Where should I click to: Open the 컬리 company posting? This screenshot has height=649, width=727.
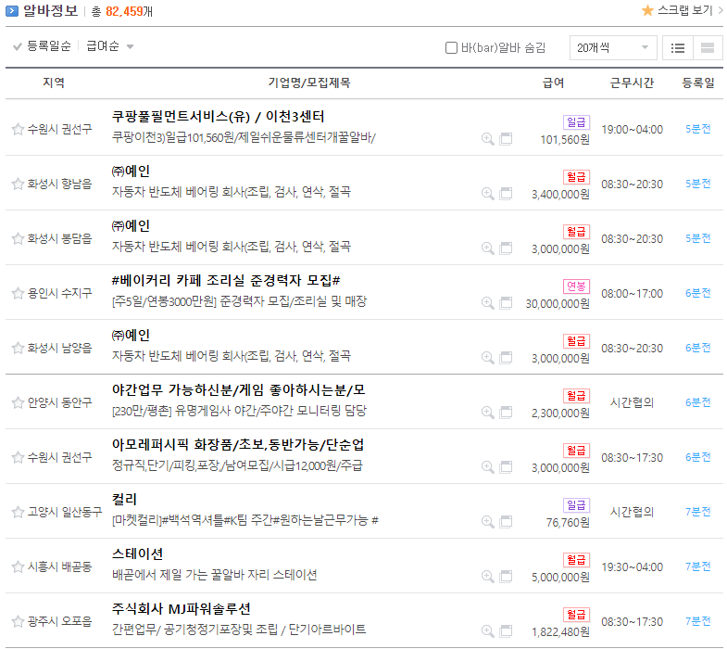point(124,500)
